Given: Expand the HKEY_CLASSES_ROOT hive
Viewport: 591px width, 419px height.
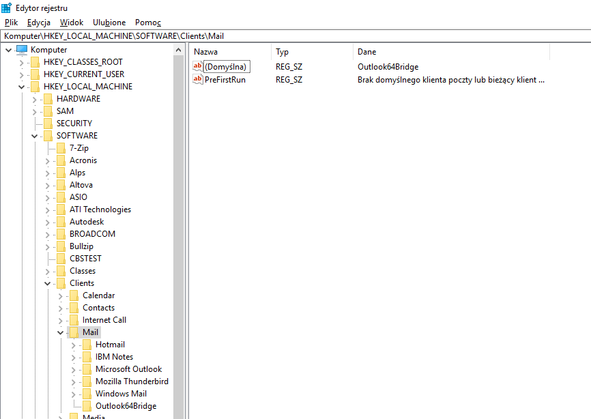Looking at the screenshot, I should coord(21,63).
